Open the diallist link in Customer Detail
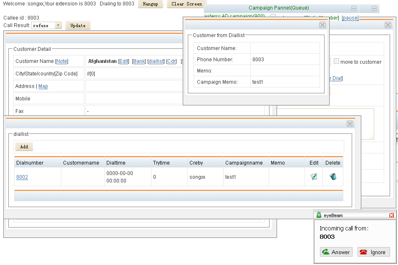 tap(156, 61)
